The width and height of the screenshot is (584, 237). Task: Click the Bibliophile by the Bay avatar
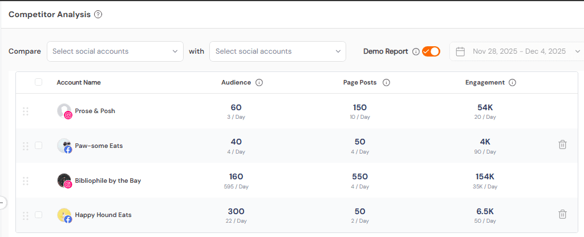point(64,180)
